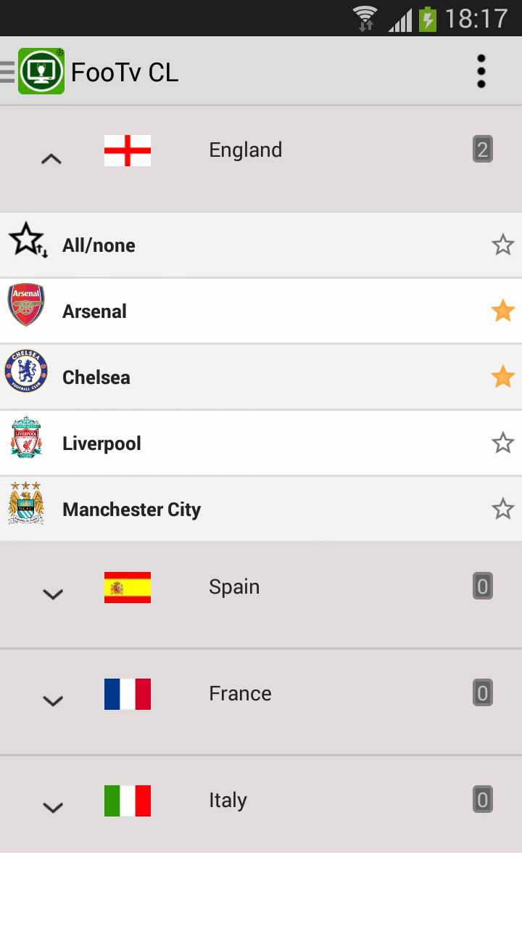Toggle the All/none favorite star
The image size is (522, 929).
pos(502,245)
